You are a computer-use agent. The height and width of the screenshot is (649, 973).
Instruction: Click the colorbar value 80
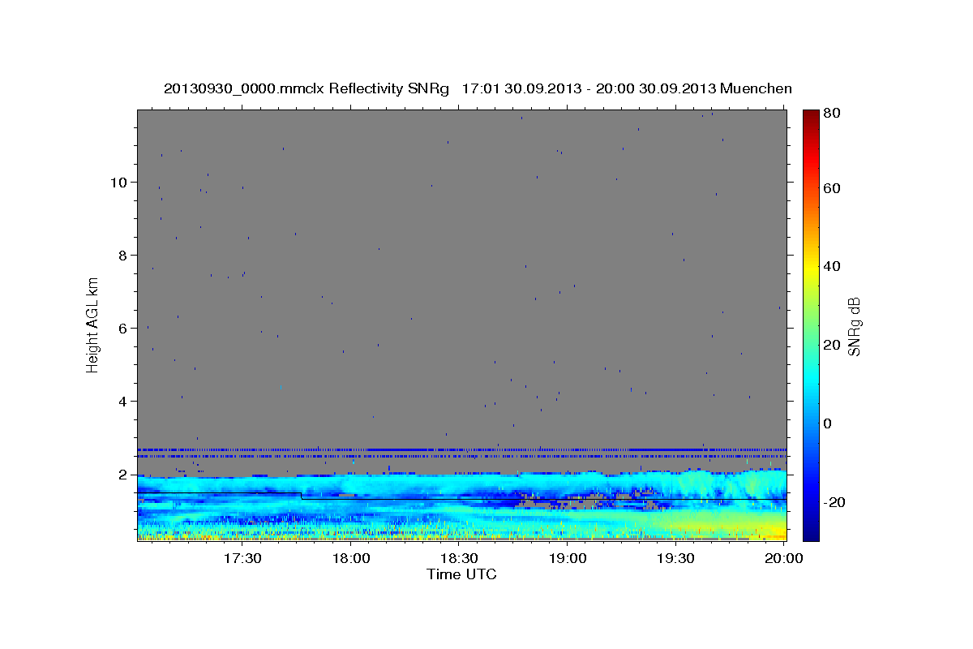(832, 114)
